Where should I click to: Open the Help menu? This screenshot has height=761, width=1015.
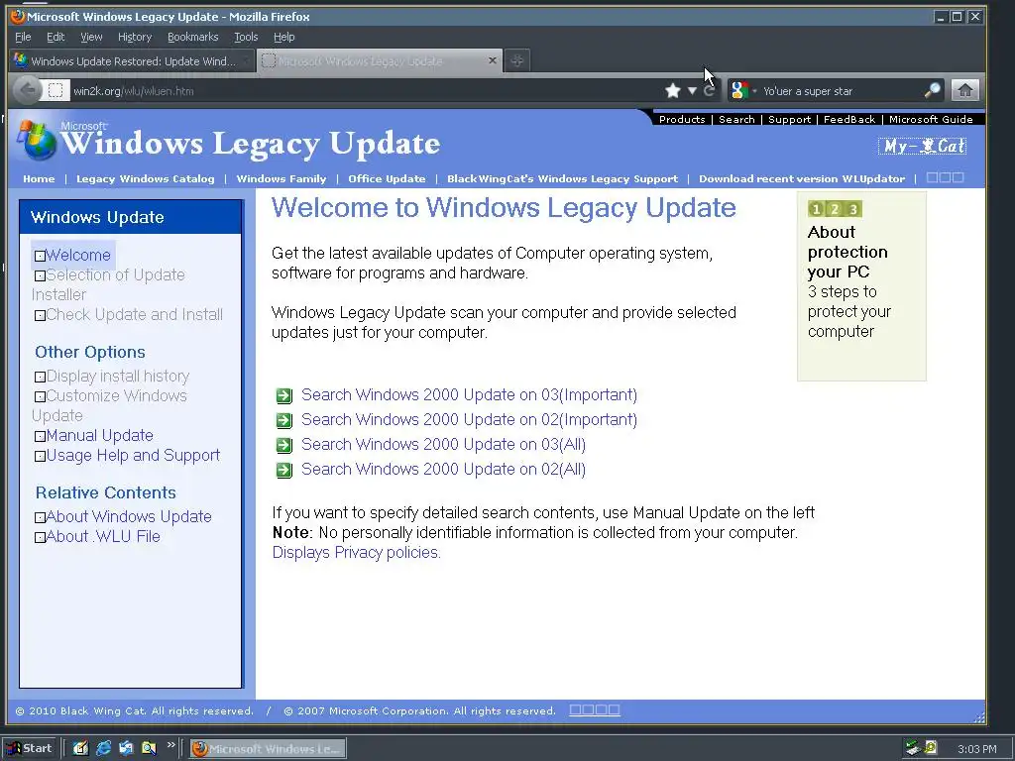pos(283,37)
